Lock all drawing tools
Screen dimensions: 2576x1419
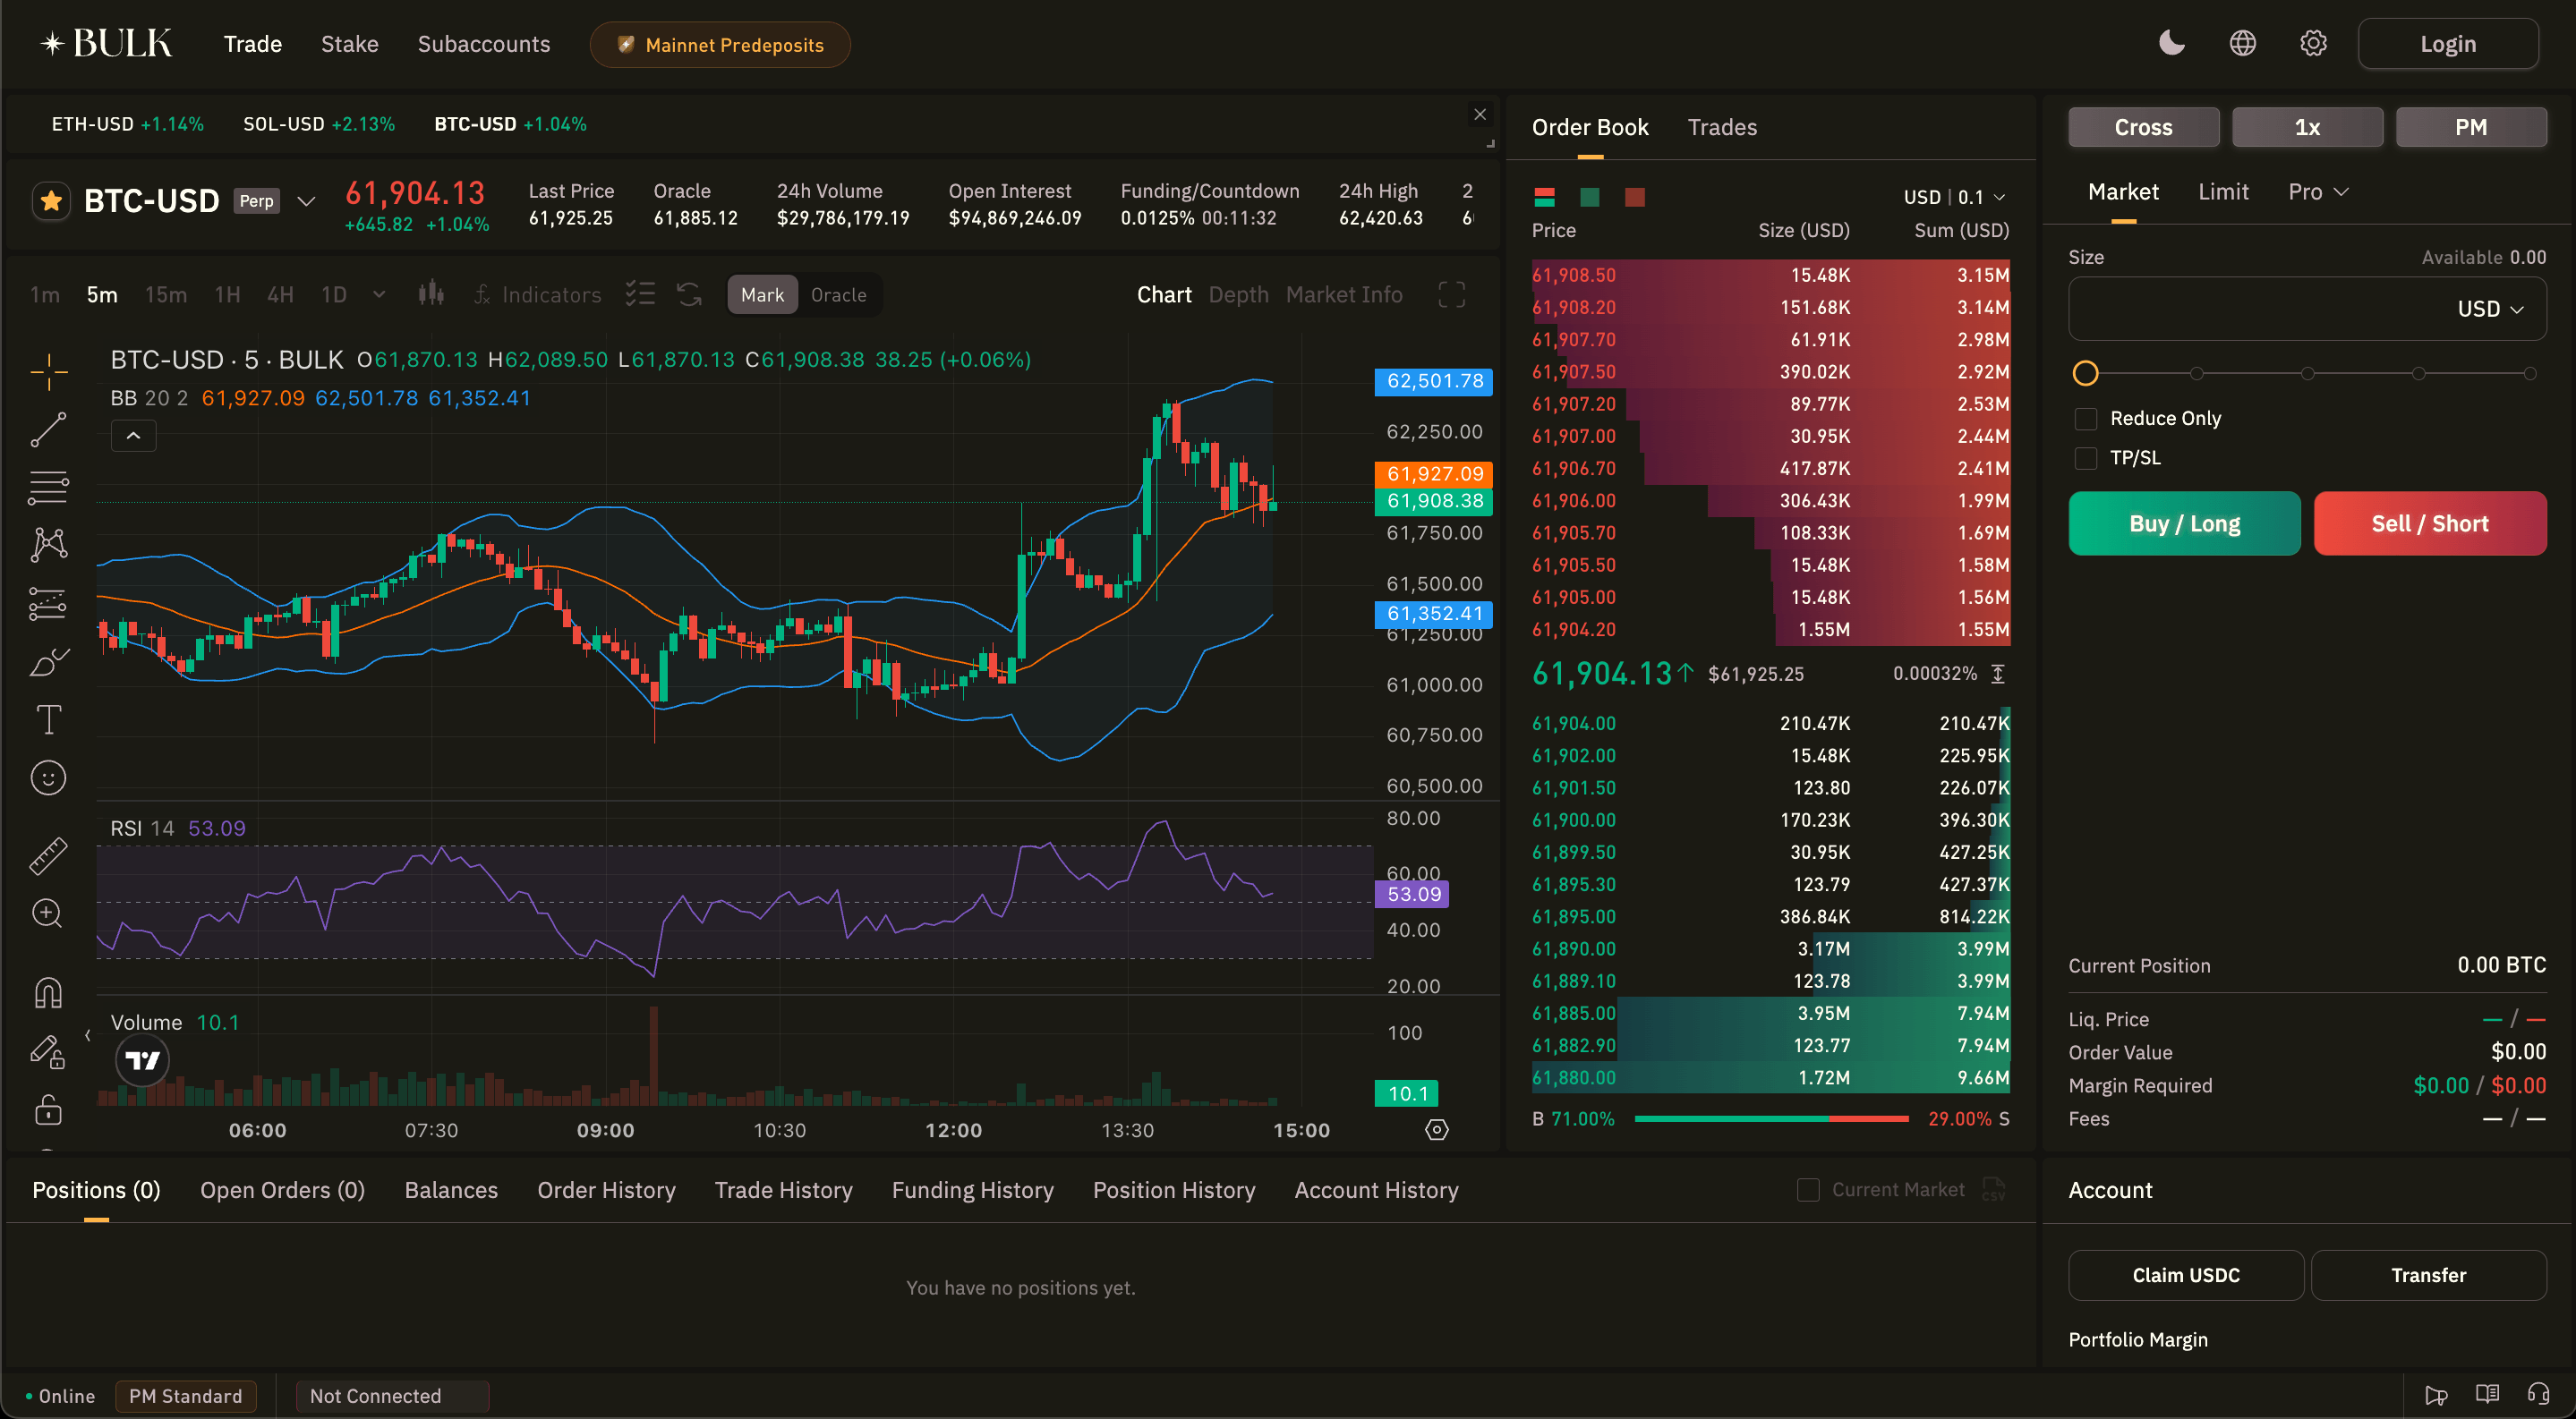coord(48,1109)
